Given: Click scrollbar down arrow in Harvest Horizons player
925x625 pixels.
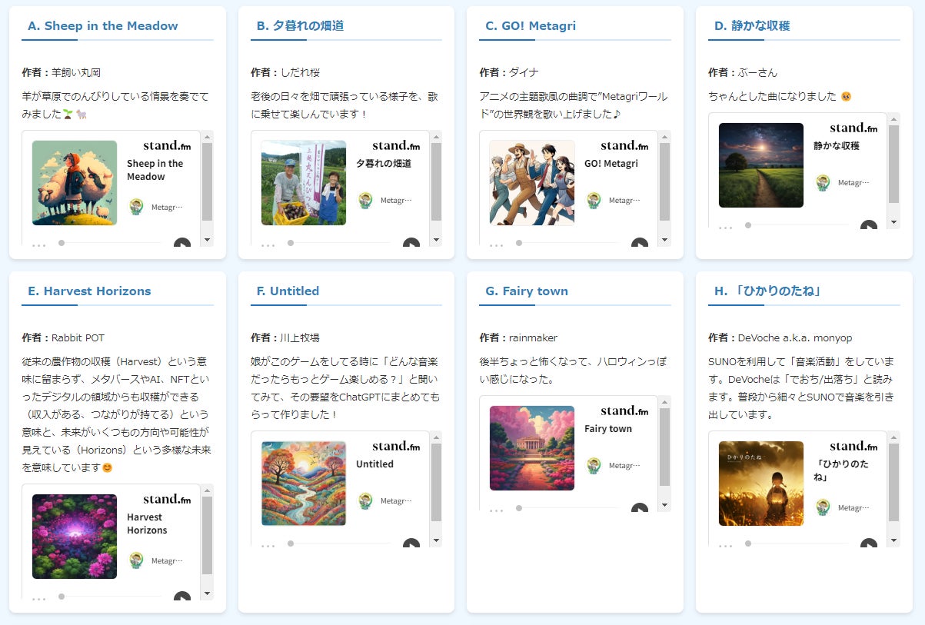Looking at the screenshot, I should coord(207,593).
